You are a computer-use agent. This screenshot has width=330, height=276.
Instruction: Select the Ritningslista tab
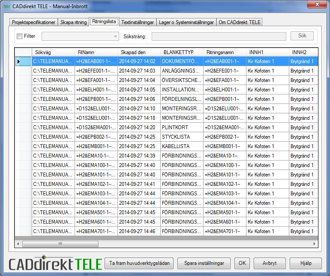(x=104, y=21)
